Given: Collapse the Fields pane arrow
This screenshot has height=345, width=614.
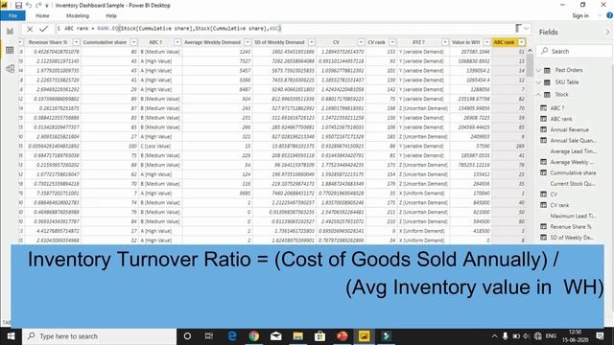Looking at the screenshot, I should click(x=607, y=32).
